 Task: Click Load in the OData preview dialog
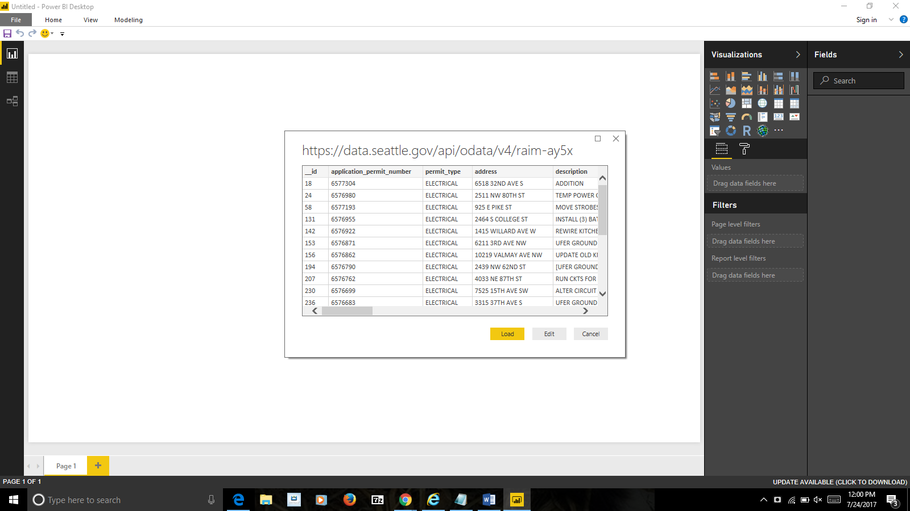click(x=507, y=334)
